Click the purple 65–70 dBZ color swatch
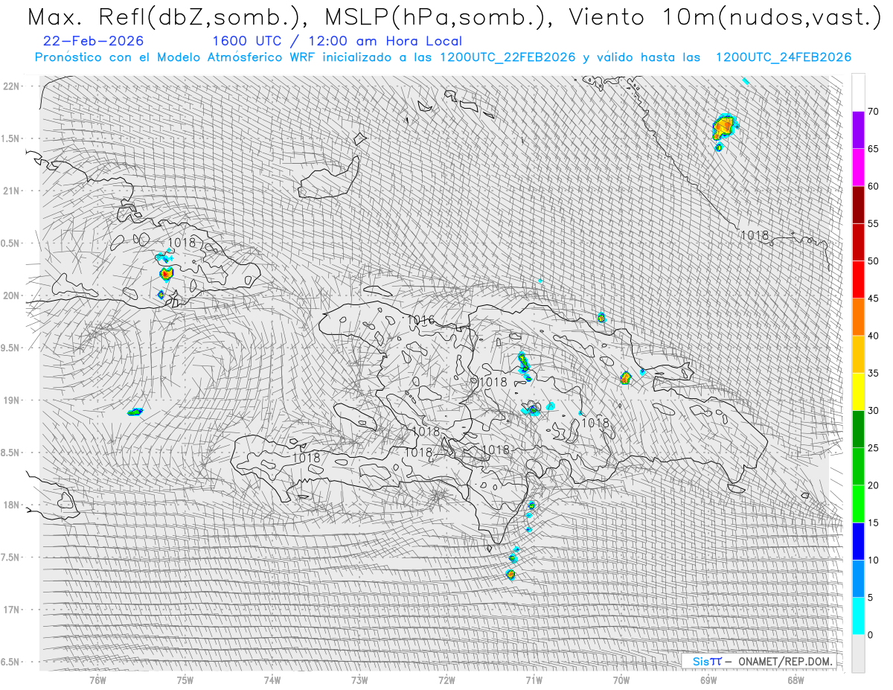 [858, 130]
